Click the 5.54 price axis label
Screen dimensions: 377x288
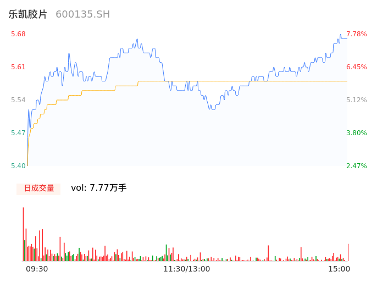[x=18, y=100]
